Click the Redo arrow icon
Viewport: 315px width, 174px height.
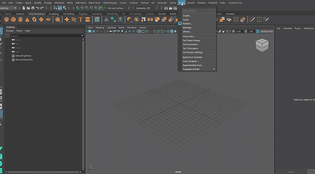(42, 8)
